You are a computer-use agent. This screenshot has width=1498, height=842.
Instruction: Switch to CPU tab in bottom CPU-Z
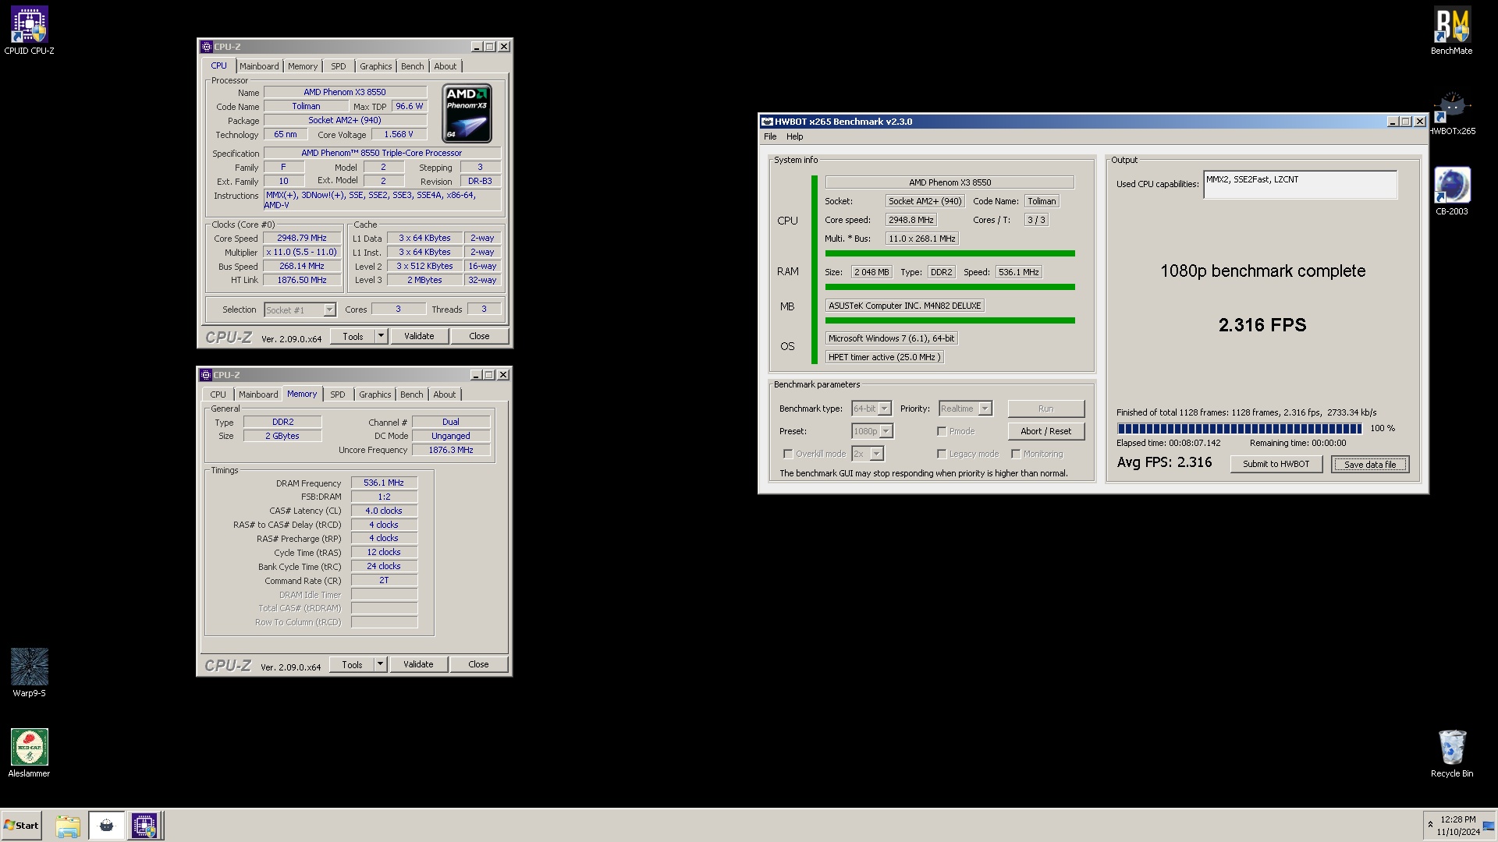tap(218, 394)
